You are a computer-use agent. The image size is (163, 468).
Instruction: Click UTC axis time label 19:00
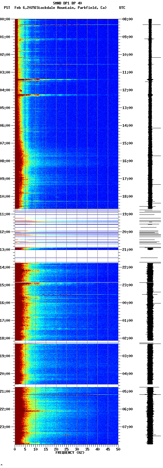click(128, 214)
